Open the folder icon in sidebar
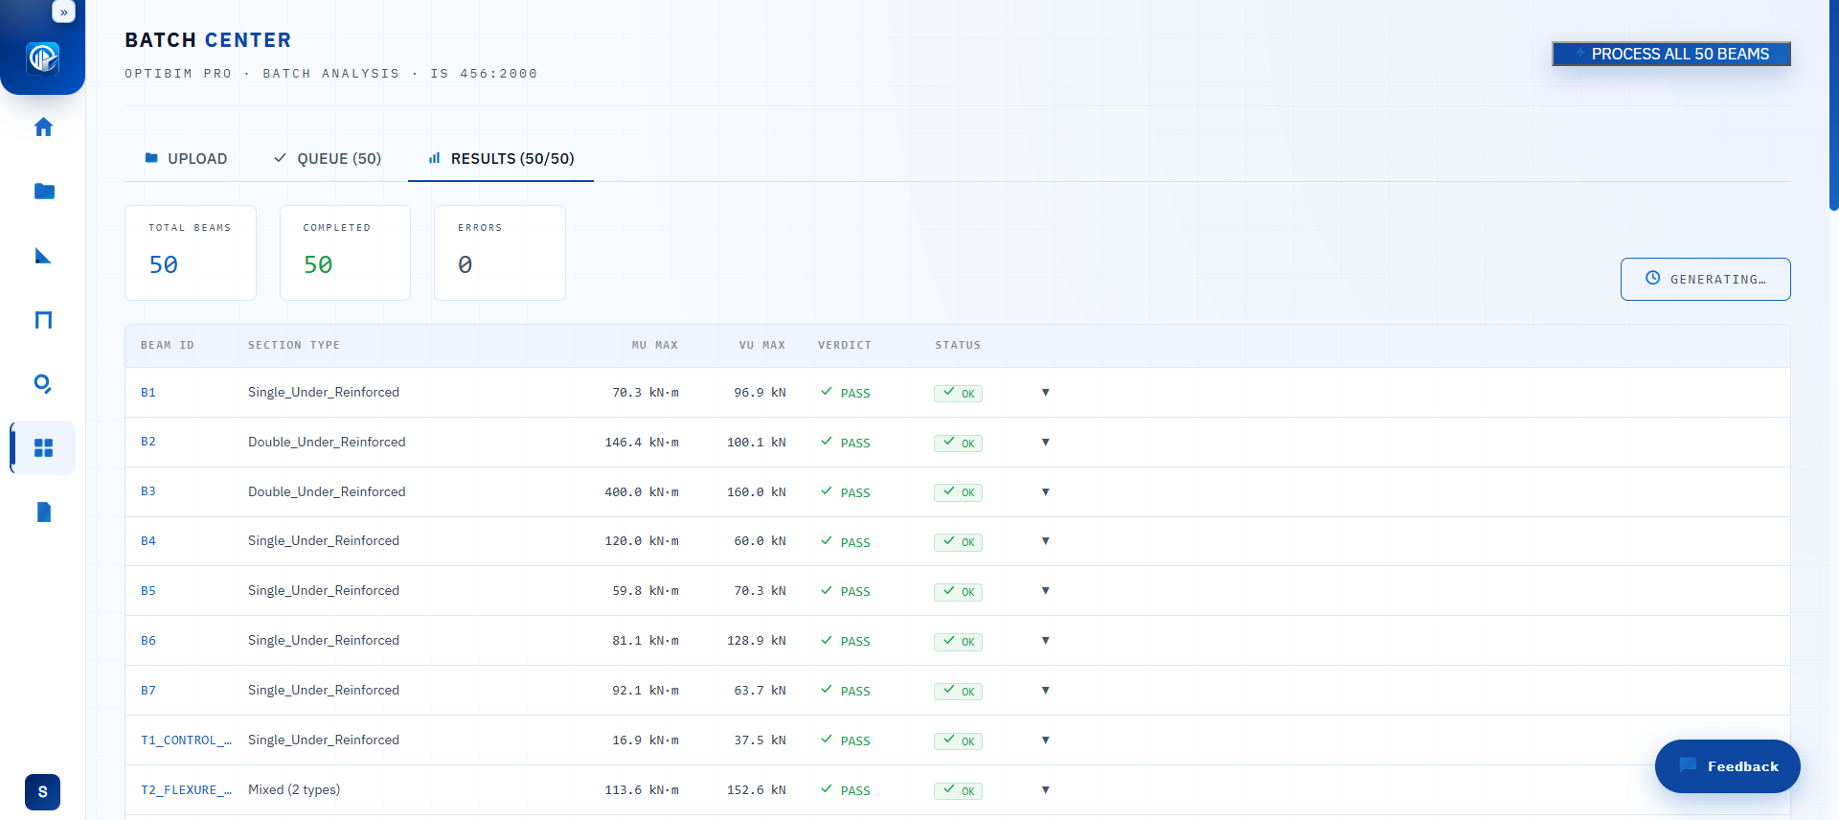Screen dimensions: 1839x820 (43, 191)
